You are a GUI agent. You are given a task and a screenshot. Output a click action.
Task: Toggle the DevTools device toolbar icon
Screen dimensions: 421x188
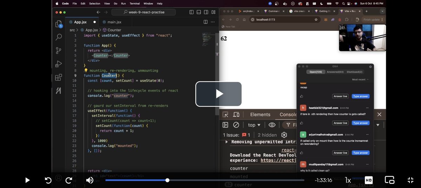(236, 114)
